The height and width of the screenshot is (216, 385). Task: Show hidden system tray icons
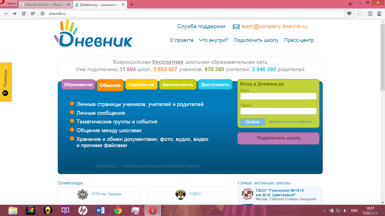click(324, 211)
